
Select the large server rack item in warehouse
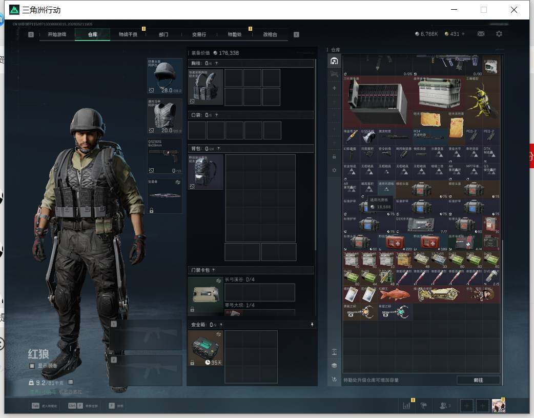(x=377, y=102)
